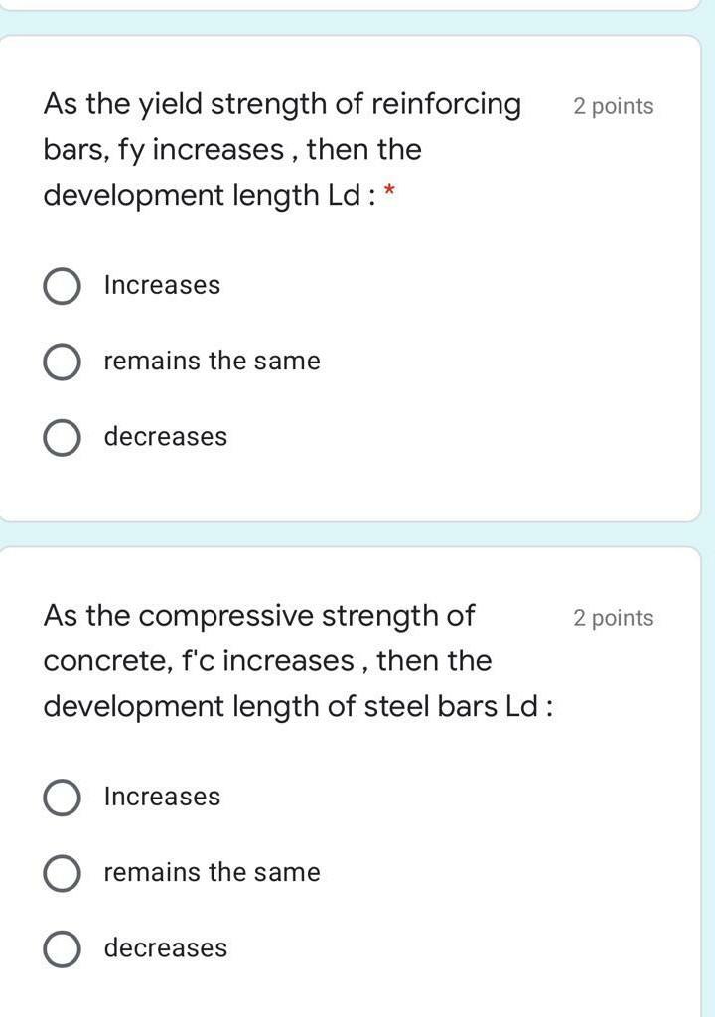The width and height of the screenshot is (715, 1017).
Task: Click the "Increases" label in the second question
Action: coord(162,796)
